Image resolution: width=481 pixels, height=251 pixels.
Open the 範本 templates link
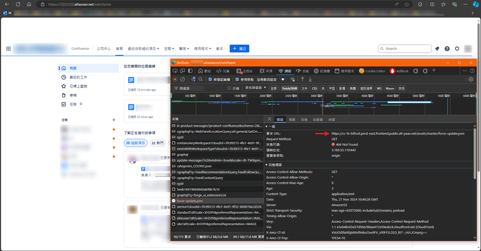(220, 49)
